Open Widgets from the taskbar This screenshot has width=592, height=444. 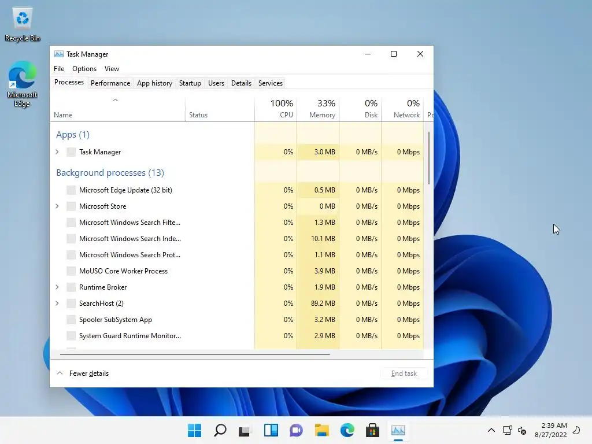pos(271,430)
